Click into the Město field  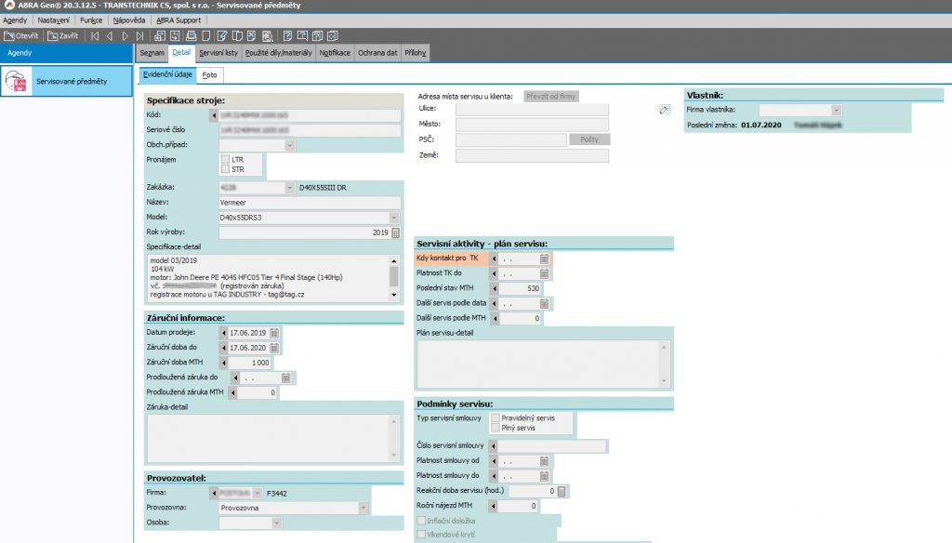[532, 125]
